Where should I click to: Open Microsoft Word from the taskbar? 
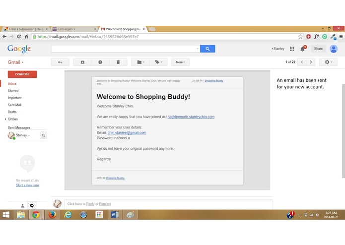pyautogui.click(x=115, y=215)
